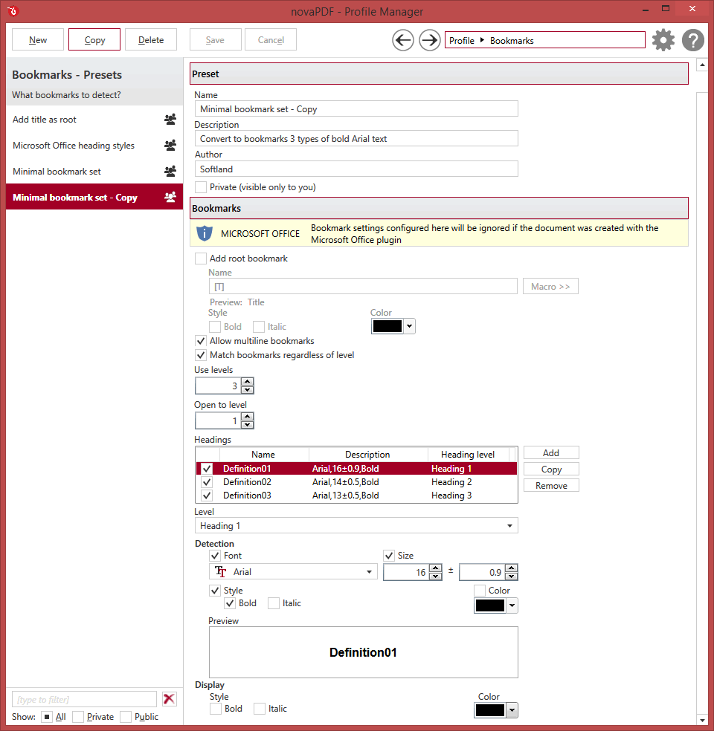Check Italic under Detection Style
714x731 pixels.
click(x=274, y=603)
